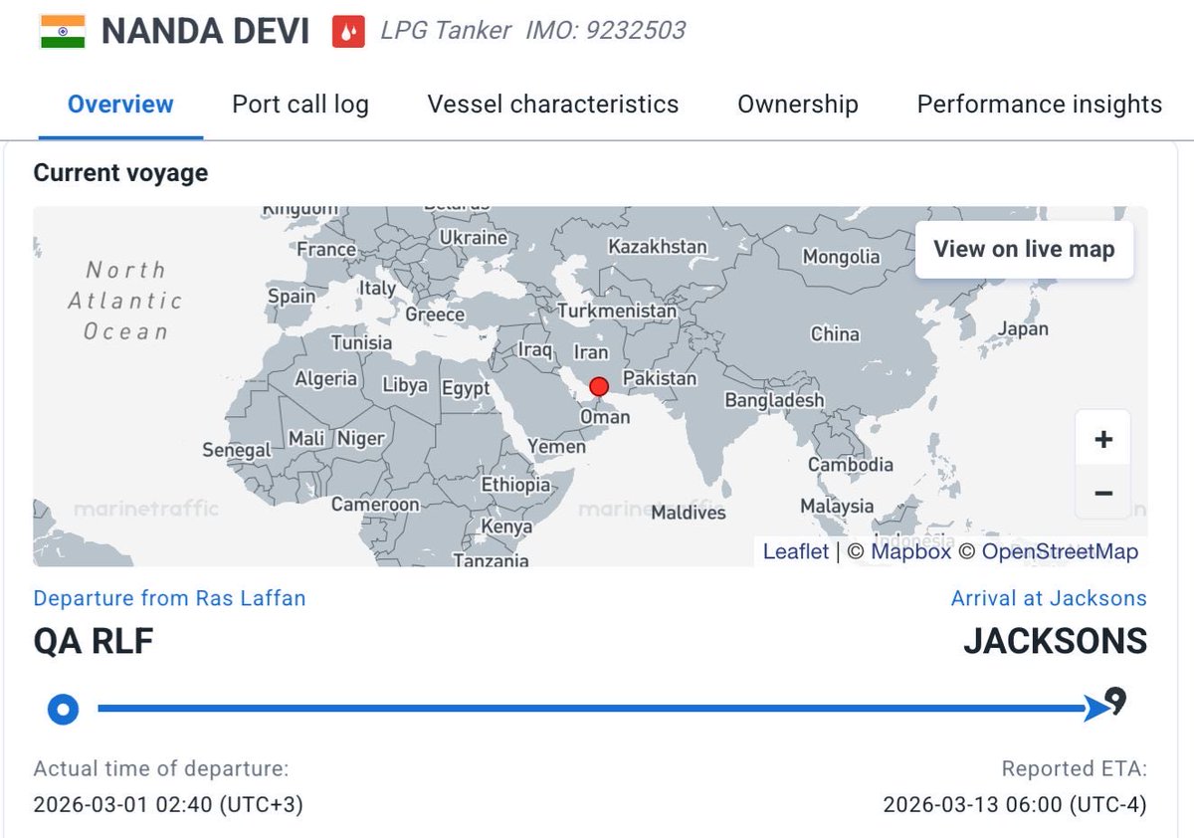
Task: Switch to the Port call log tab
Action: coord(299,104)
